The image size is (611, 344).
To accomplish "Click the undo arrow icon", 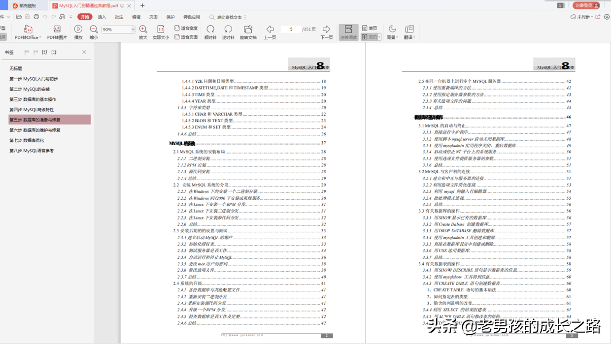I will tap(45, 17).
